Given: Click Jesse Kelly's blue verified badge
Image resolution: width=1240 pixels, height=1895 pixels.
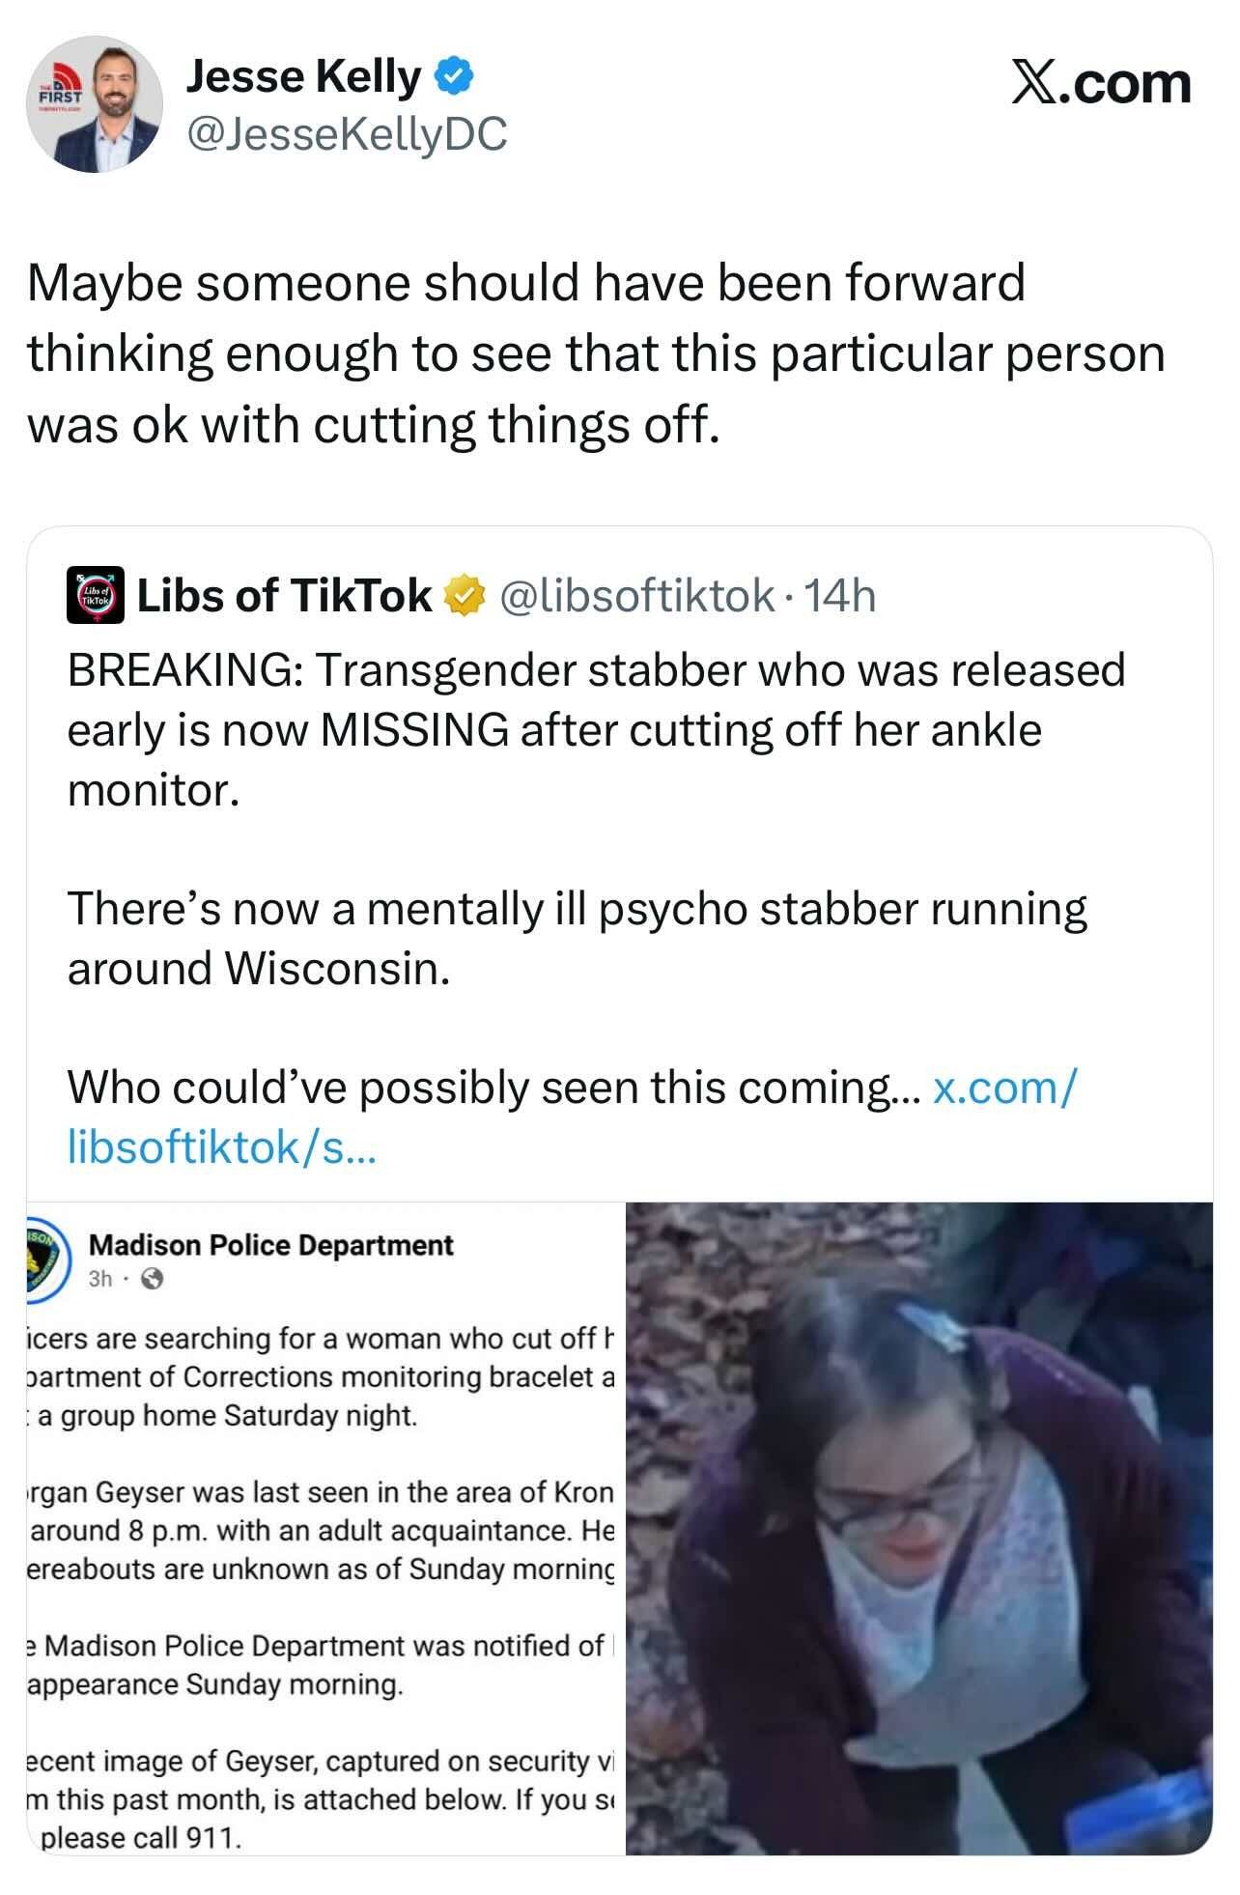Looking at the screenshot, I should coord(453,77).
